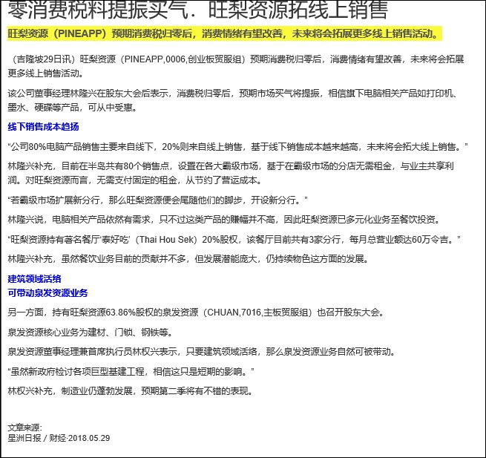
Task: Click the blue subheading 线下销售成本趋扬
Action: pyautogui.click(x=43, y=127)
